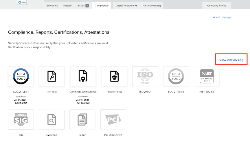Switch to Hierarchy (beta) tab
This screenshot has height=142, width=250.
[152, 5]
